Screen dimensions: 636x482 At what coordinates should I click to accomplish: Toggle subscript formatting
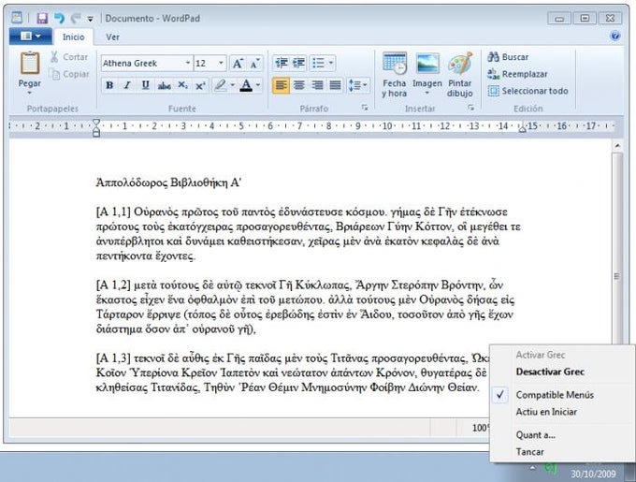point(182,85)
